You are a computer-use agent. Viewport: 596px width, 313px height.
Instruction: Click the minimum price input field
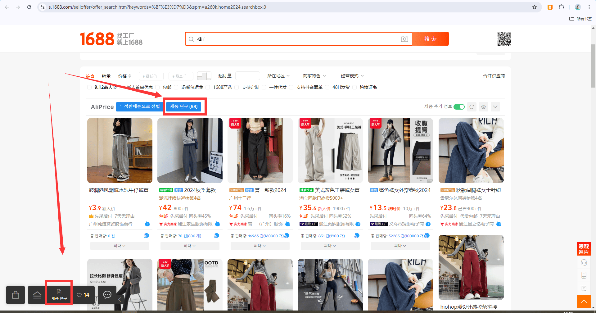pos(151,76)
